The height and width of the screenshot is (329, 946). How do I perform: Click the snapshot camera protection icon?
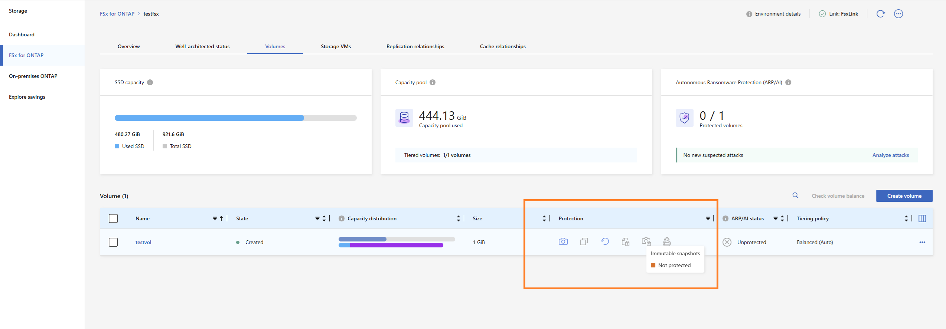563,241
